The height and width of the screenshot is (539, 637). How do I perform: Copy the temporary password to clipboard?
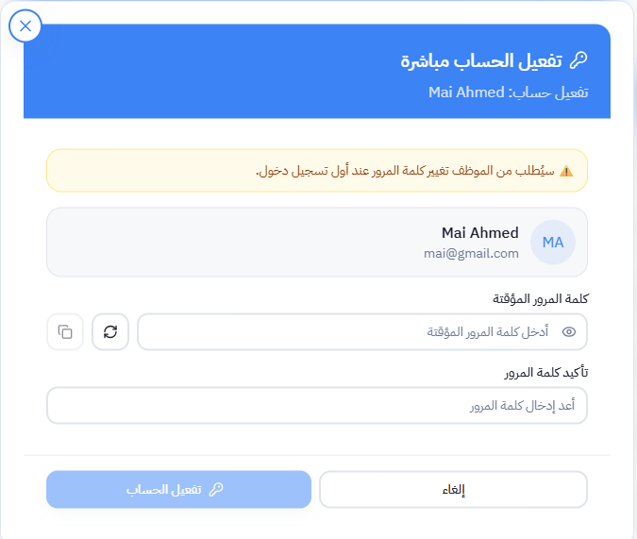(65, 332)
